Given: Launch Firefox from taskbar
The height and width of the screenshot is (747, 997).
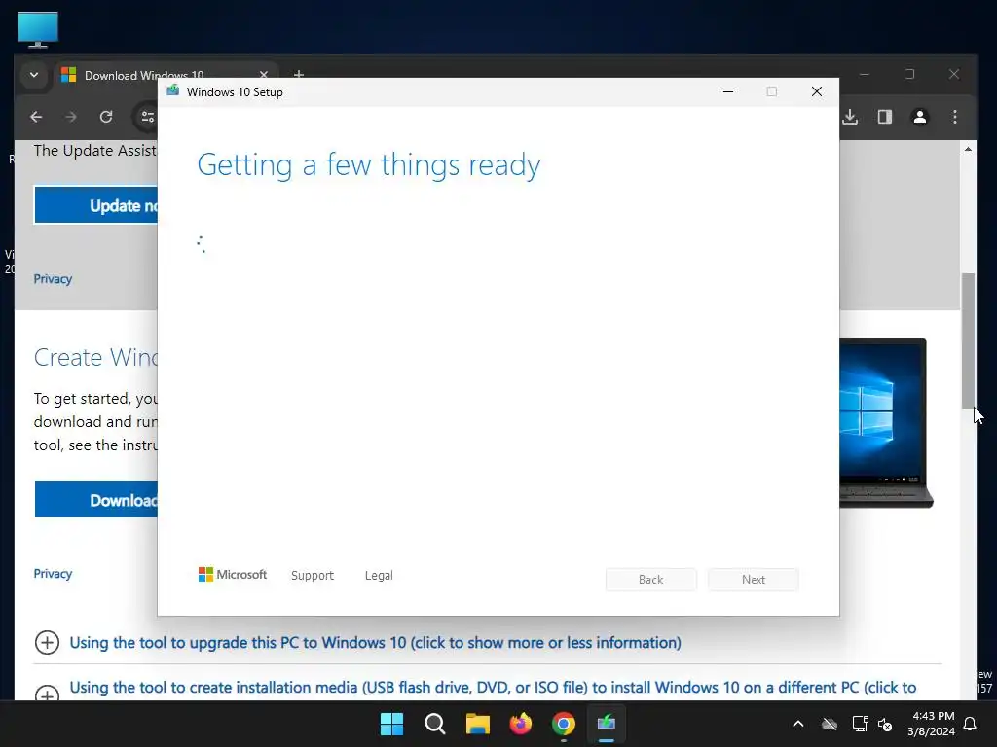Looking at the screenshot, I should (x=521, y=724).
